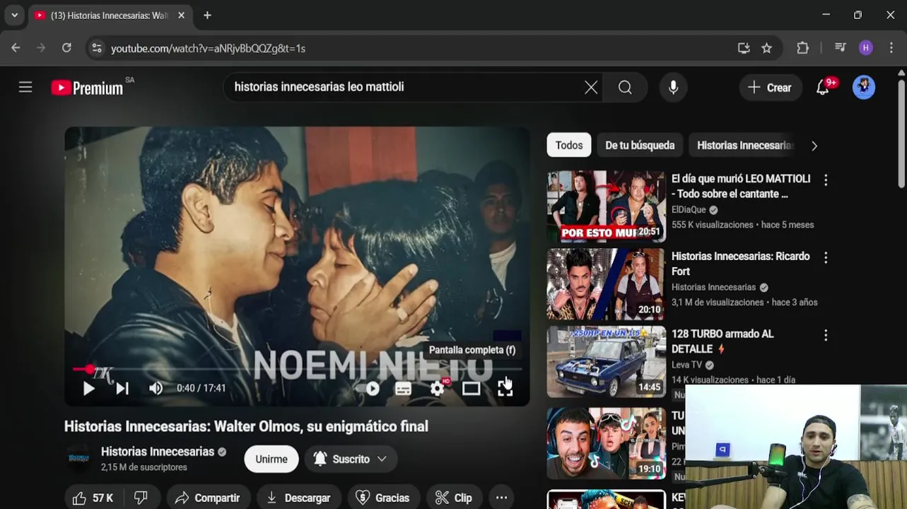Toggle subtitles in the player

pyautogui.click(x=403, y=388)
